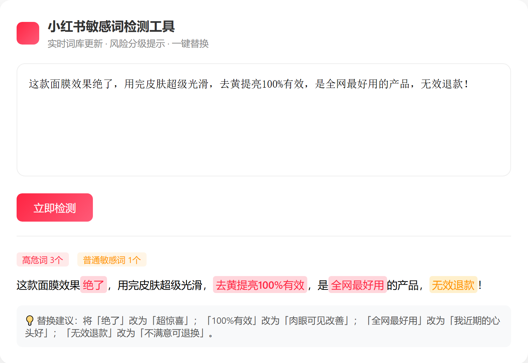Click the 替换建议 suggestion text
528x363 pixels.
point(262,327)
